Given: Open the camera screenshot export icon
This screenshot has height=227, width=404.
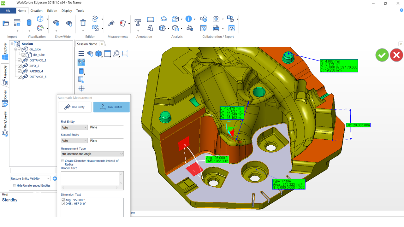Looking at the screenshot, I should [x=216, y=19].
